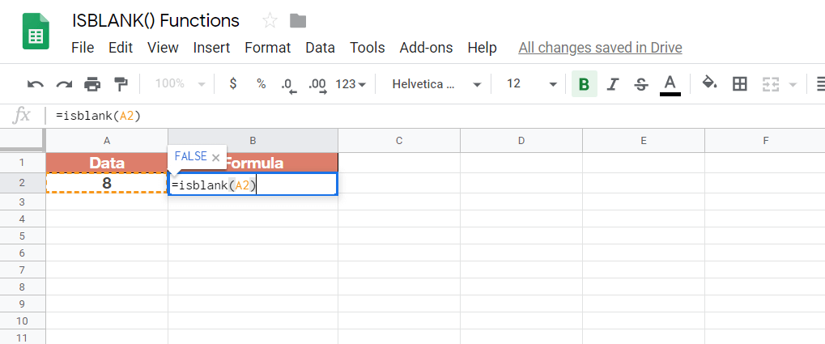Click the ISBLANK() Functions title

[155, 20]
